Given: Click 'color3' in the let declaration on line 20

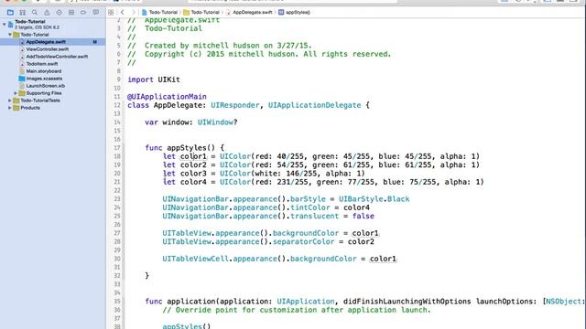Looking at the screenshot, I should (193, 174).
